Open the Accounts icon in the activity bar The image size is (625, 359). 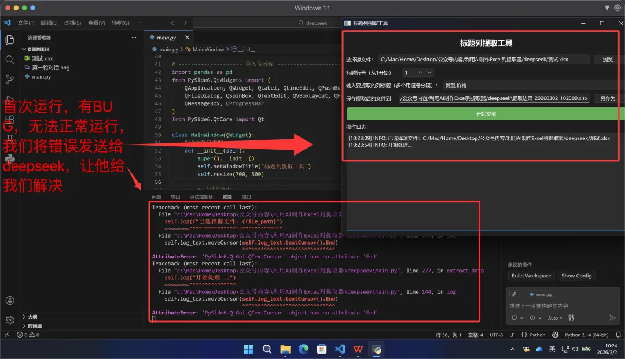coord(10,301)
